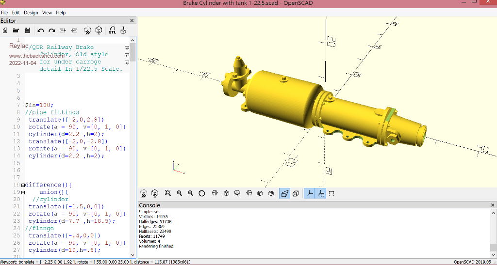The image size is (497, 265).
Task: Click the Unindent icon in editor toolbar
Action: tap(63, 31)
